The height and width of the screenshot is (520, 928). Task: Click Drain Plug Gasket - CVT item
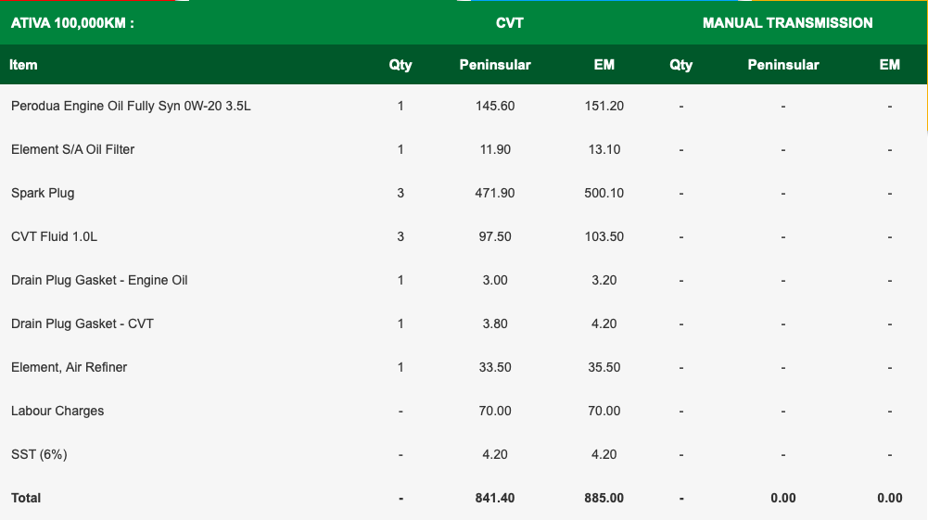click(83, 323)
